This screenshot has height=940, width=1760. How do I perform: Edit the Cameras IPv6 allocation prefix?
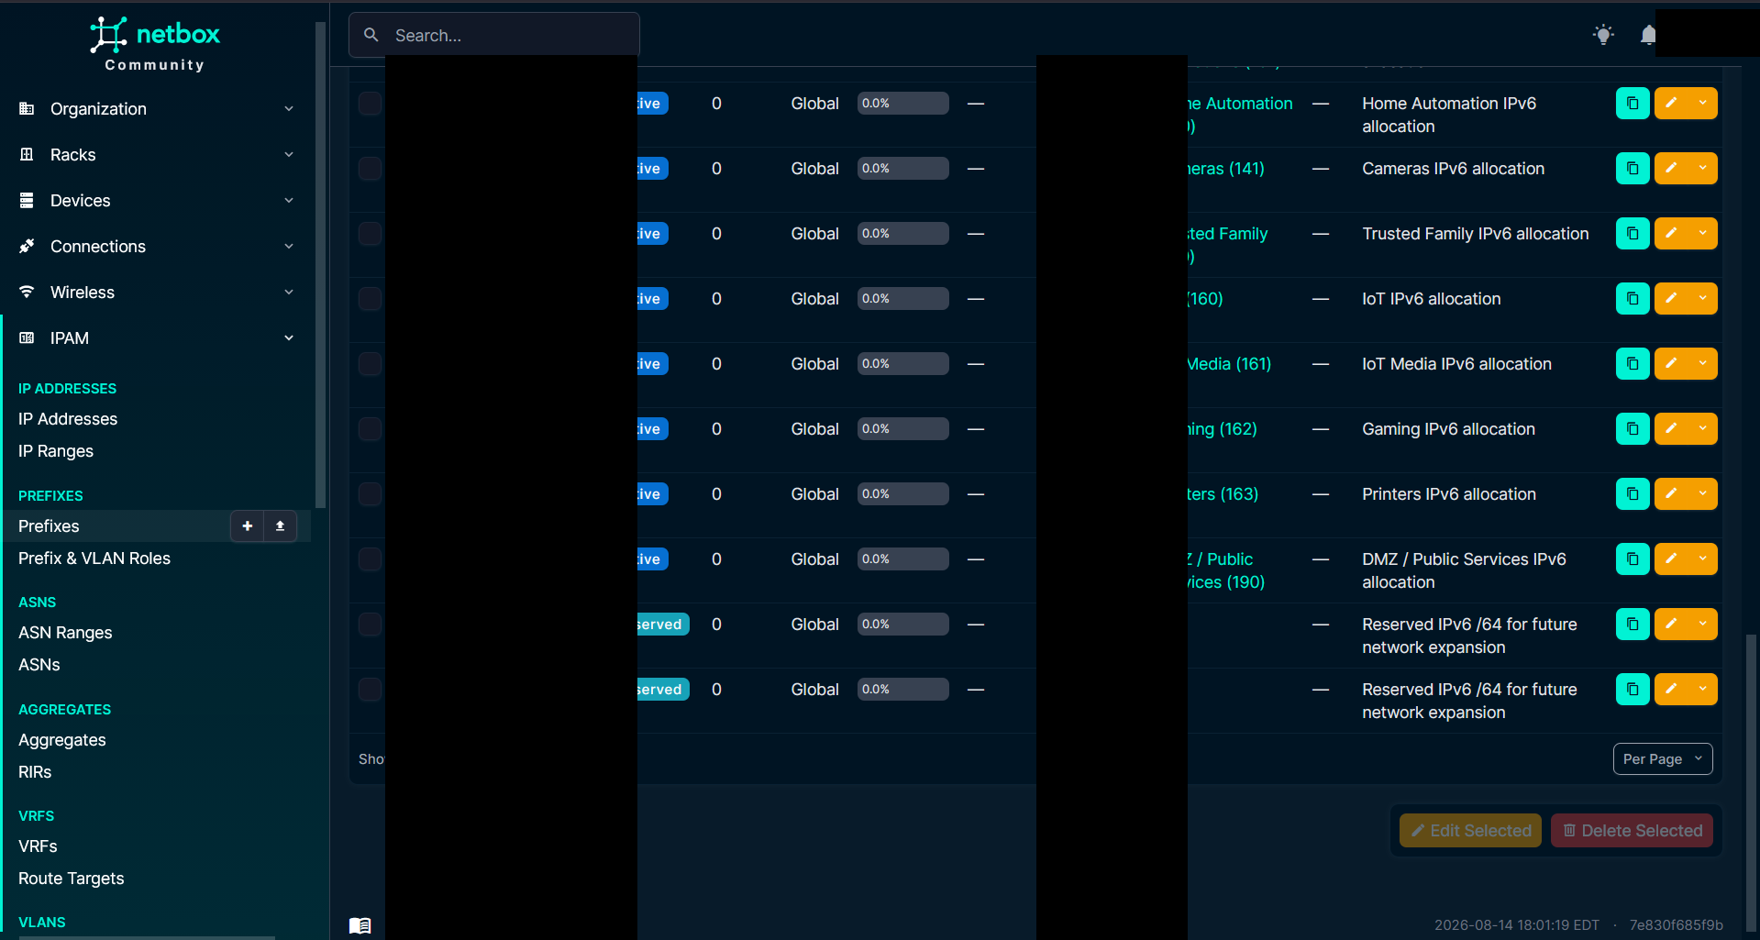[1671, 169]
